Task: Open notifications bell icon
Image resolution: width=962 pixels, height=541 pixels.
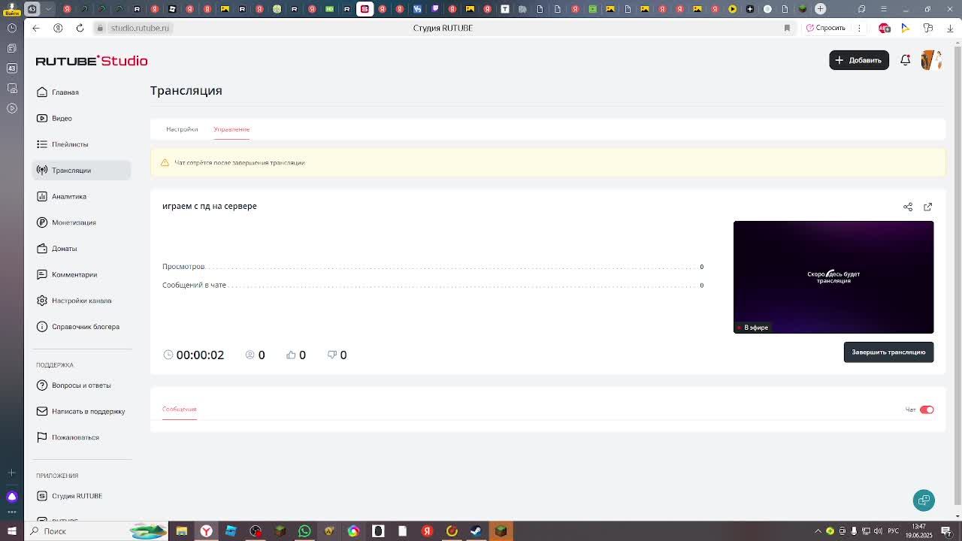Action: point(906,60)
